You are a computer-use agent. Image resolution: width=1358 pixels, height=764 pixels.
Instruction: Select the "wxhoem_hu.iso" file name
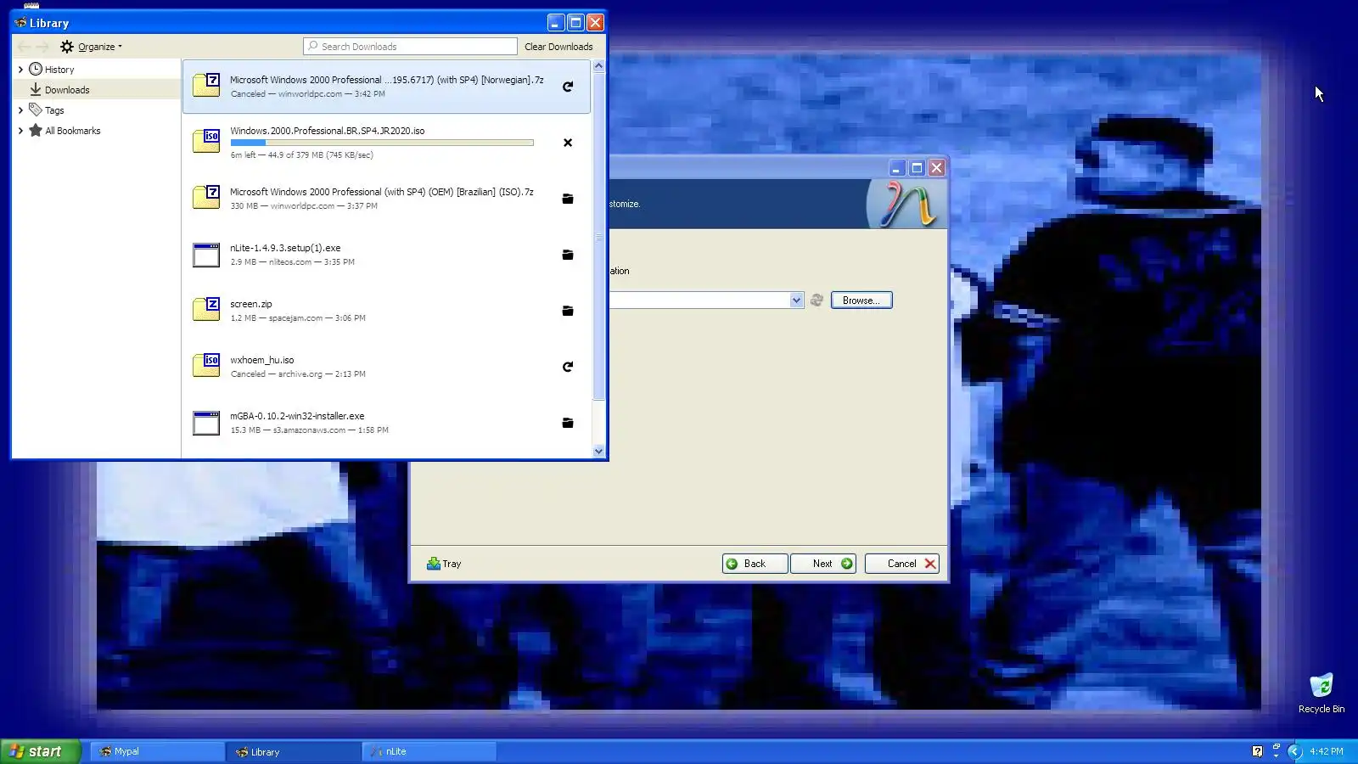tap(262, 360)
